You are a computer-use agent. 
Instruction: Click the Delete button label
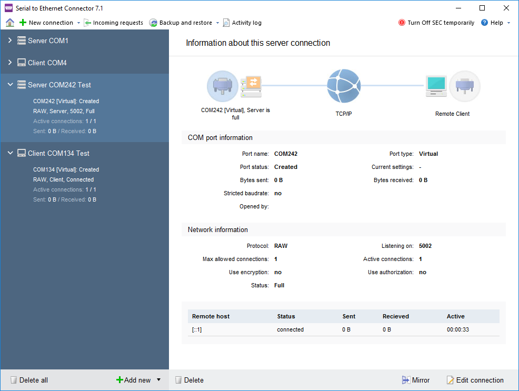pos(194,380)
